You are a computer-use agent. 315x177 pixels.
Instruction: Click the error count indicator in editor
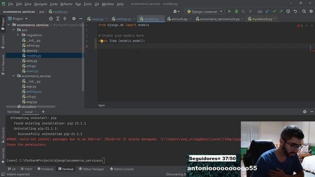300,26
